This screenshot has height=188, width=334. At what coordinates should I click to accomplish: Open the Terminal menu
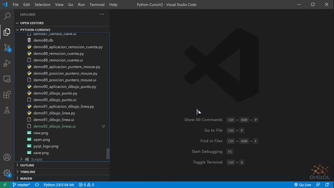point(97,5)
